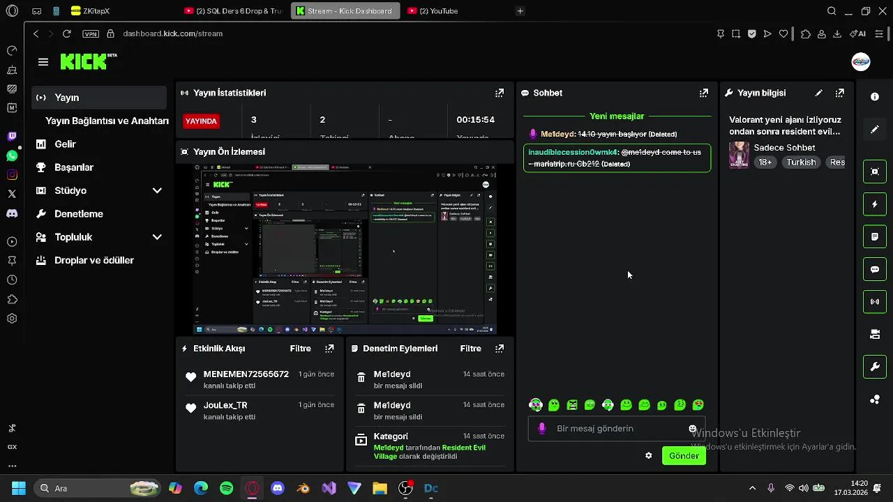
Task: Switch to the SQL Ders 6 YouTube tab
Action: (x=233, y=11)
